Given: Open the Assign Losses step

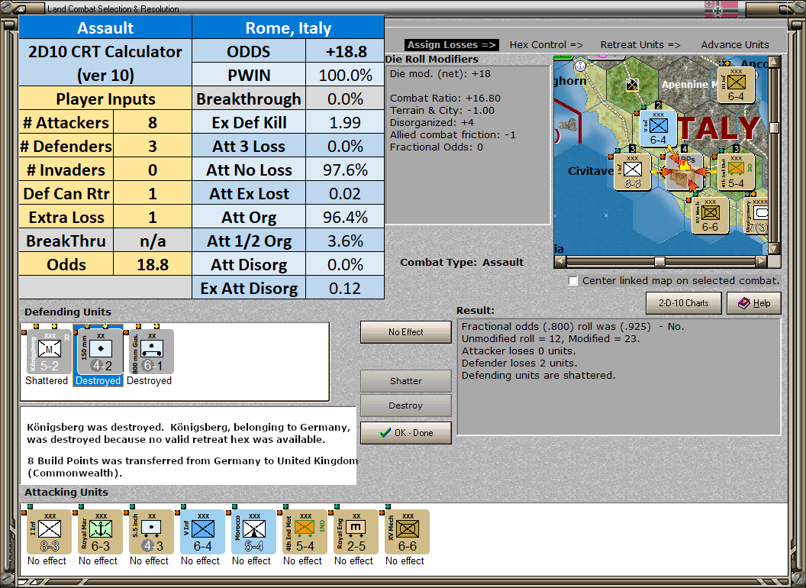Looking at the screenshot, I should 452,45.
